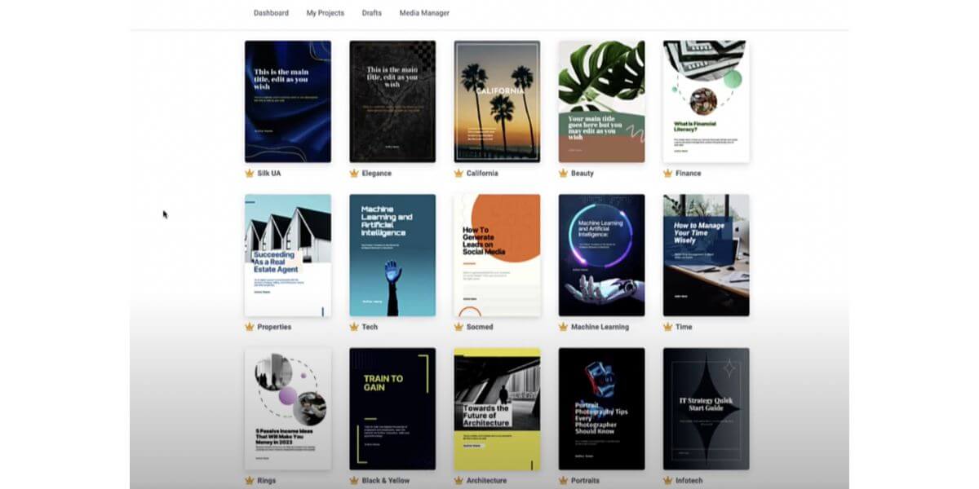Screen dimensions: 979x489
Task: Click the premium crown beside Infotech
Action: (x=666, y=481)
